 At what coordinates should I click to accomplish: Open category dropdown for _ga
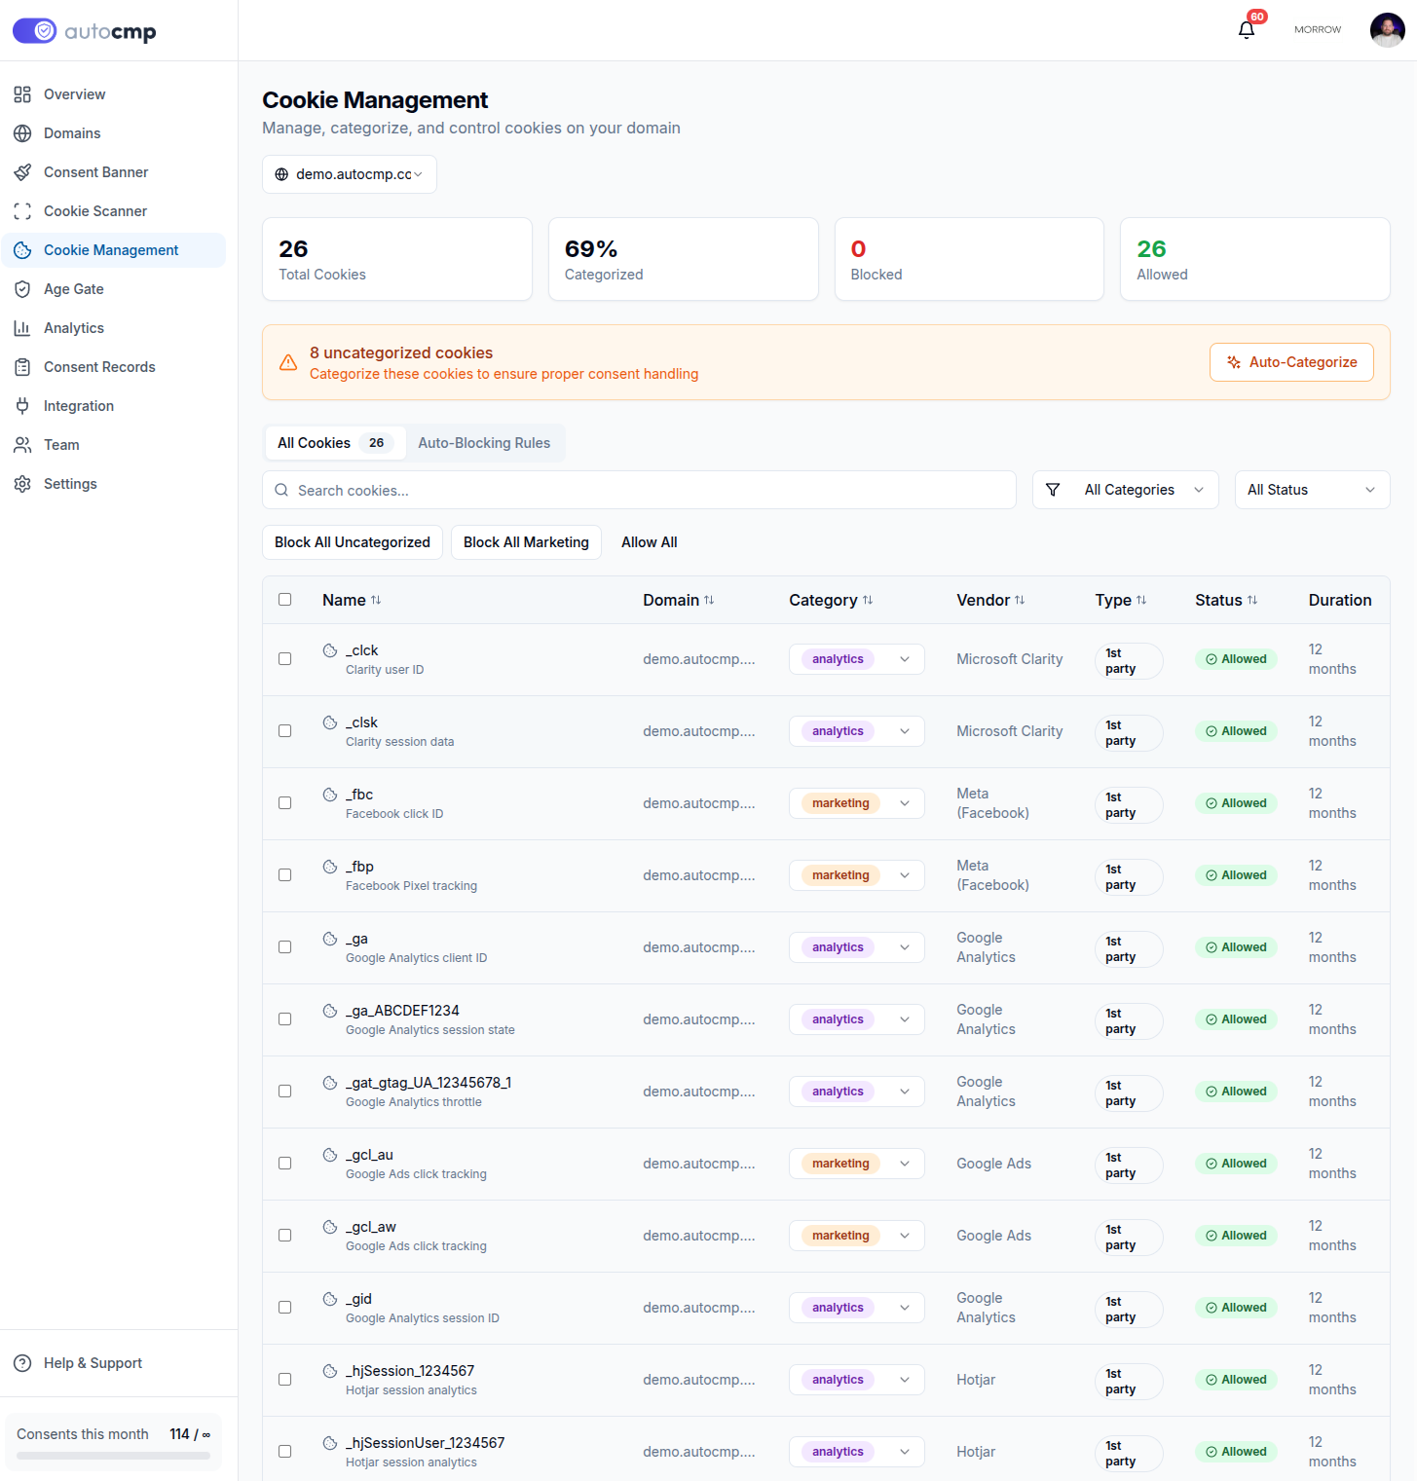click(857, 947)
